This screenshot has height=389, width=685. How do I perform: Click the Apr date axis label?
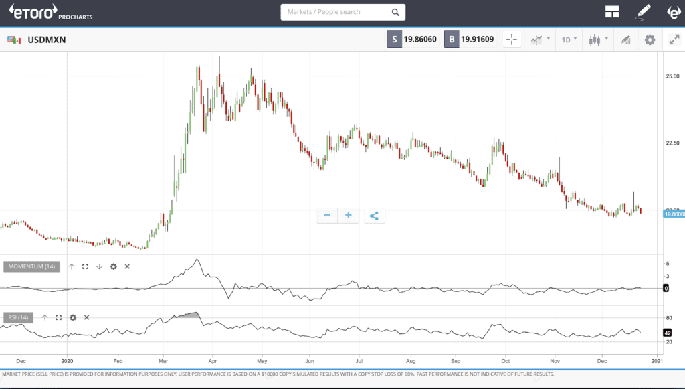pos(213,361)
